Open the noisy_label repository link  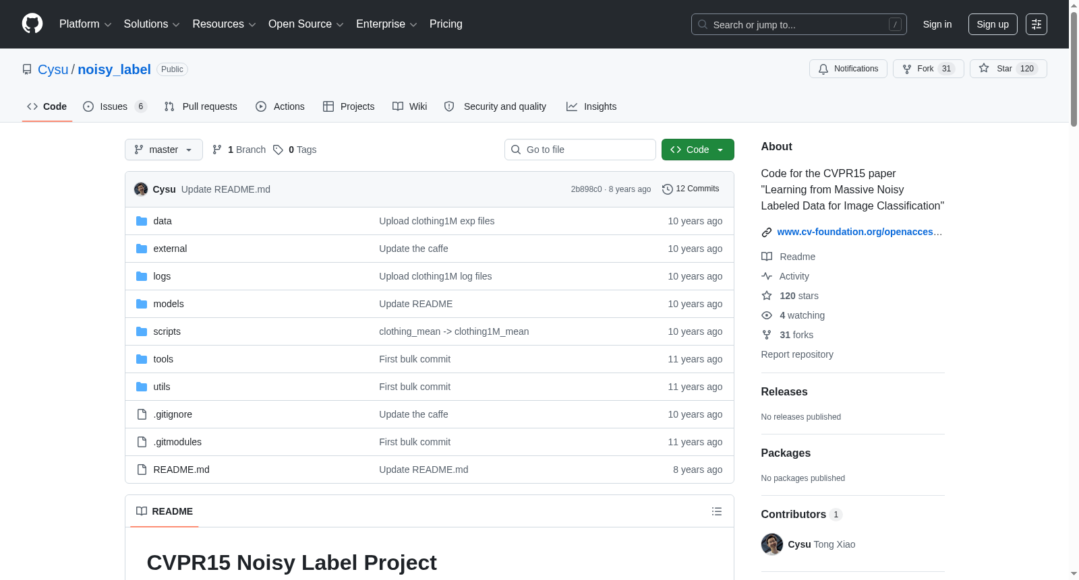114,69
